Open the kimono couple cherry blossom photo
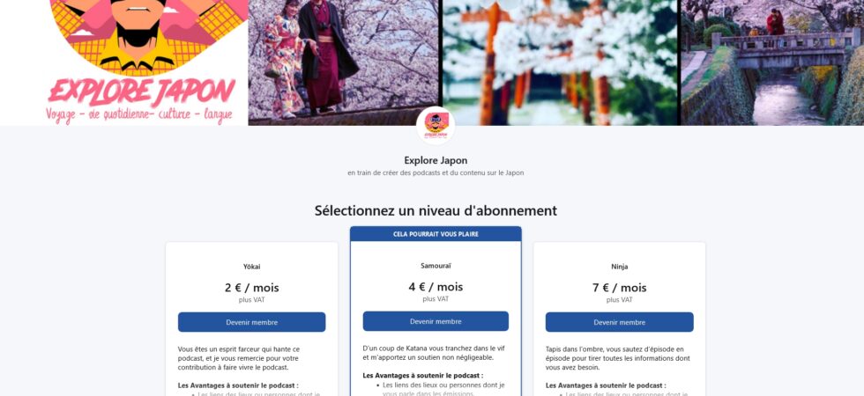The height and width of the screenshot is (396, 864). pyautogui.click(x=343, y=62)
